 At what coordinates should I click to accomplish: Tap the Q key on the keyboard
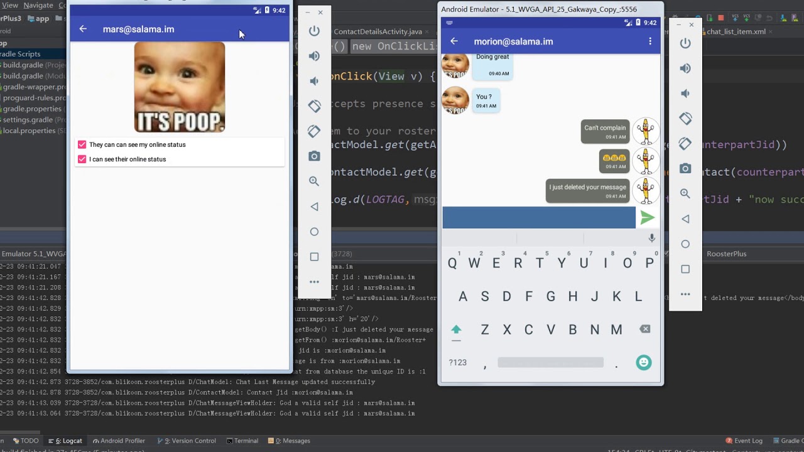(452, 263)
